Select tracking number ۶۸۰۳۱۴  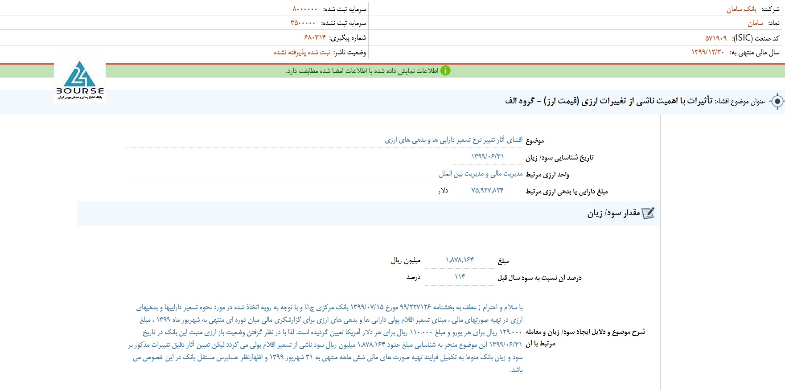(x=315, y=37)
